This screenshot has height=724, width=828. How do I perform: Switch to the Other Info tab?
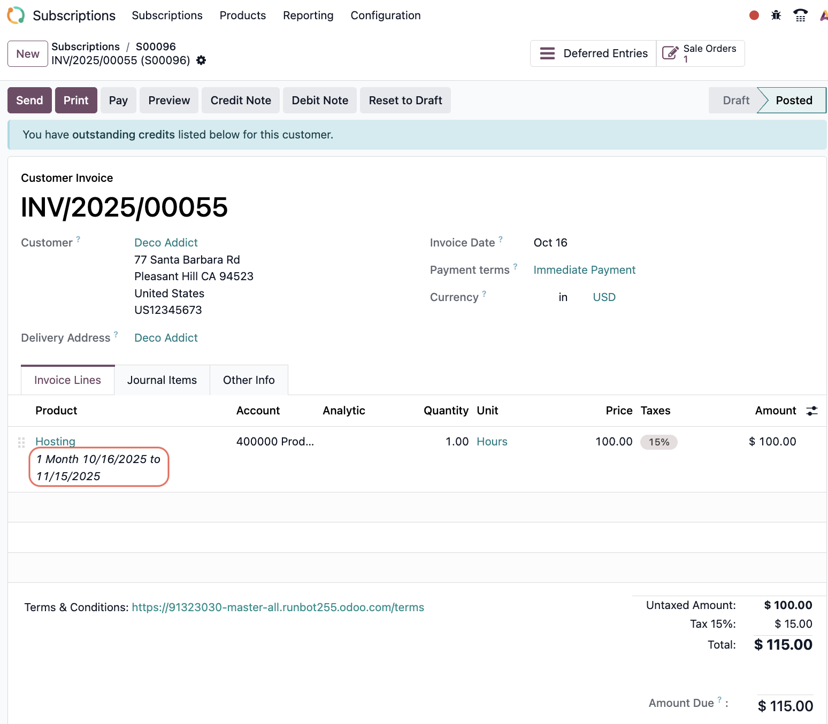pyautogui.click(x=249, y=380)
